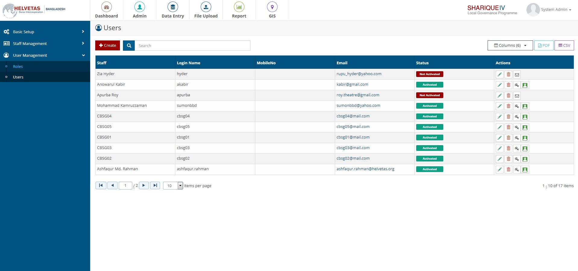The width and height of the screenshot is (578, 271).
Task: Open the Columns (6) dropdown
Action: tap(510, 45)
